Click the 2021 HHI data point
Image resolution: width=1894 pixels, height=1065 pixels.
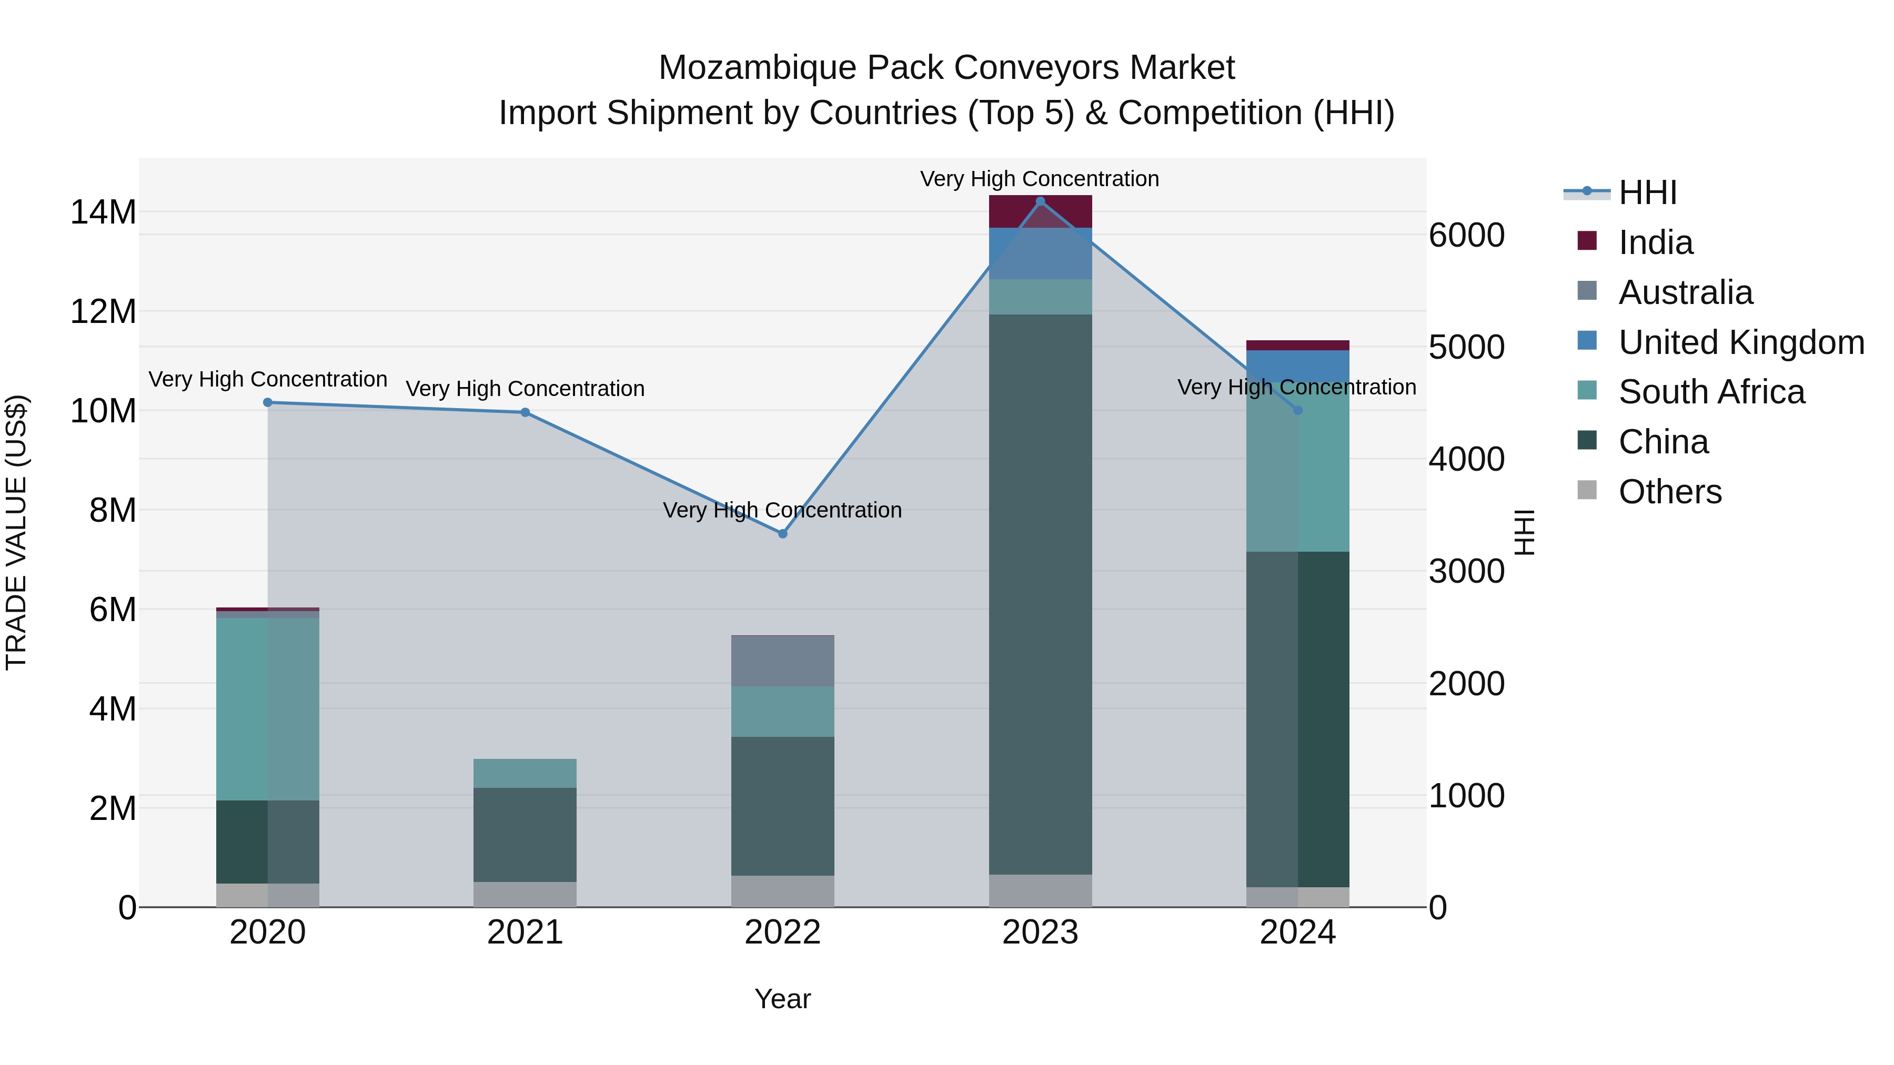[525, 412]
